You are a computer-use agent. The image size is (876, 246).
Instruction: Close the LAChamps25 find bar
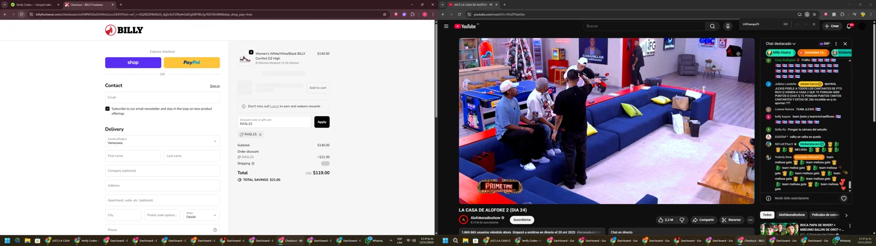click(814, 24)
